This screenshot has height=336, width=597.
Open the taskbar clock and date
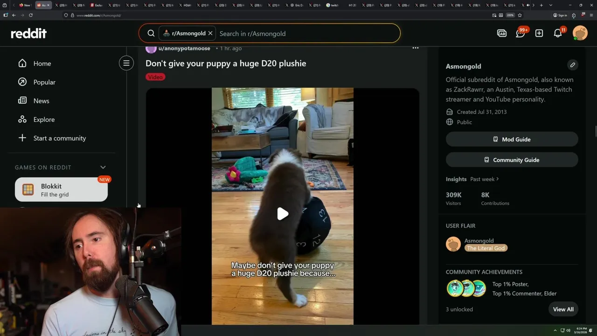tap(582, 330)
